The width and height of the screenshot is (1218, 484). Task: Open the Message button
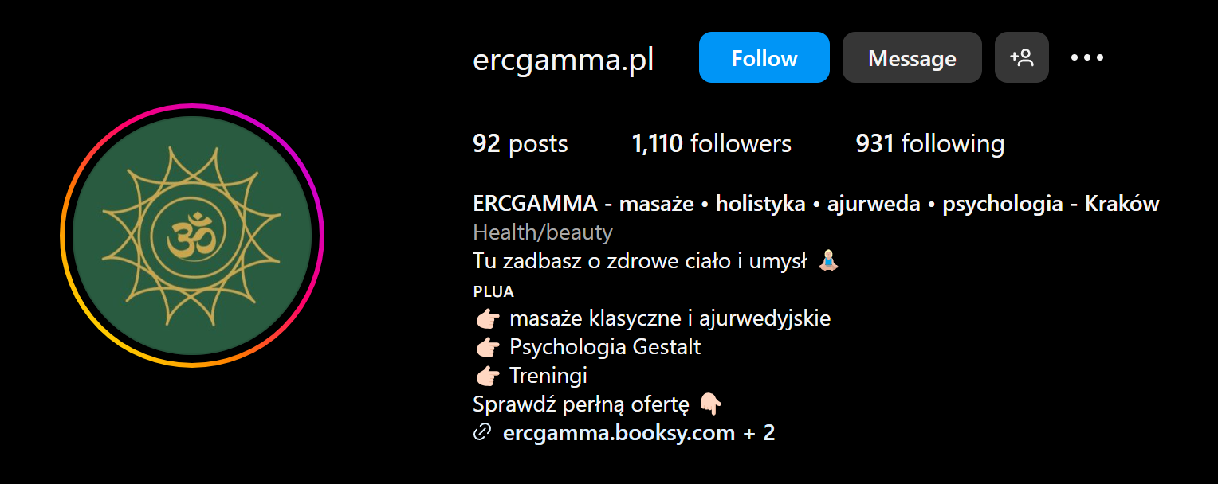point(912,57)
